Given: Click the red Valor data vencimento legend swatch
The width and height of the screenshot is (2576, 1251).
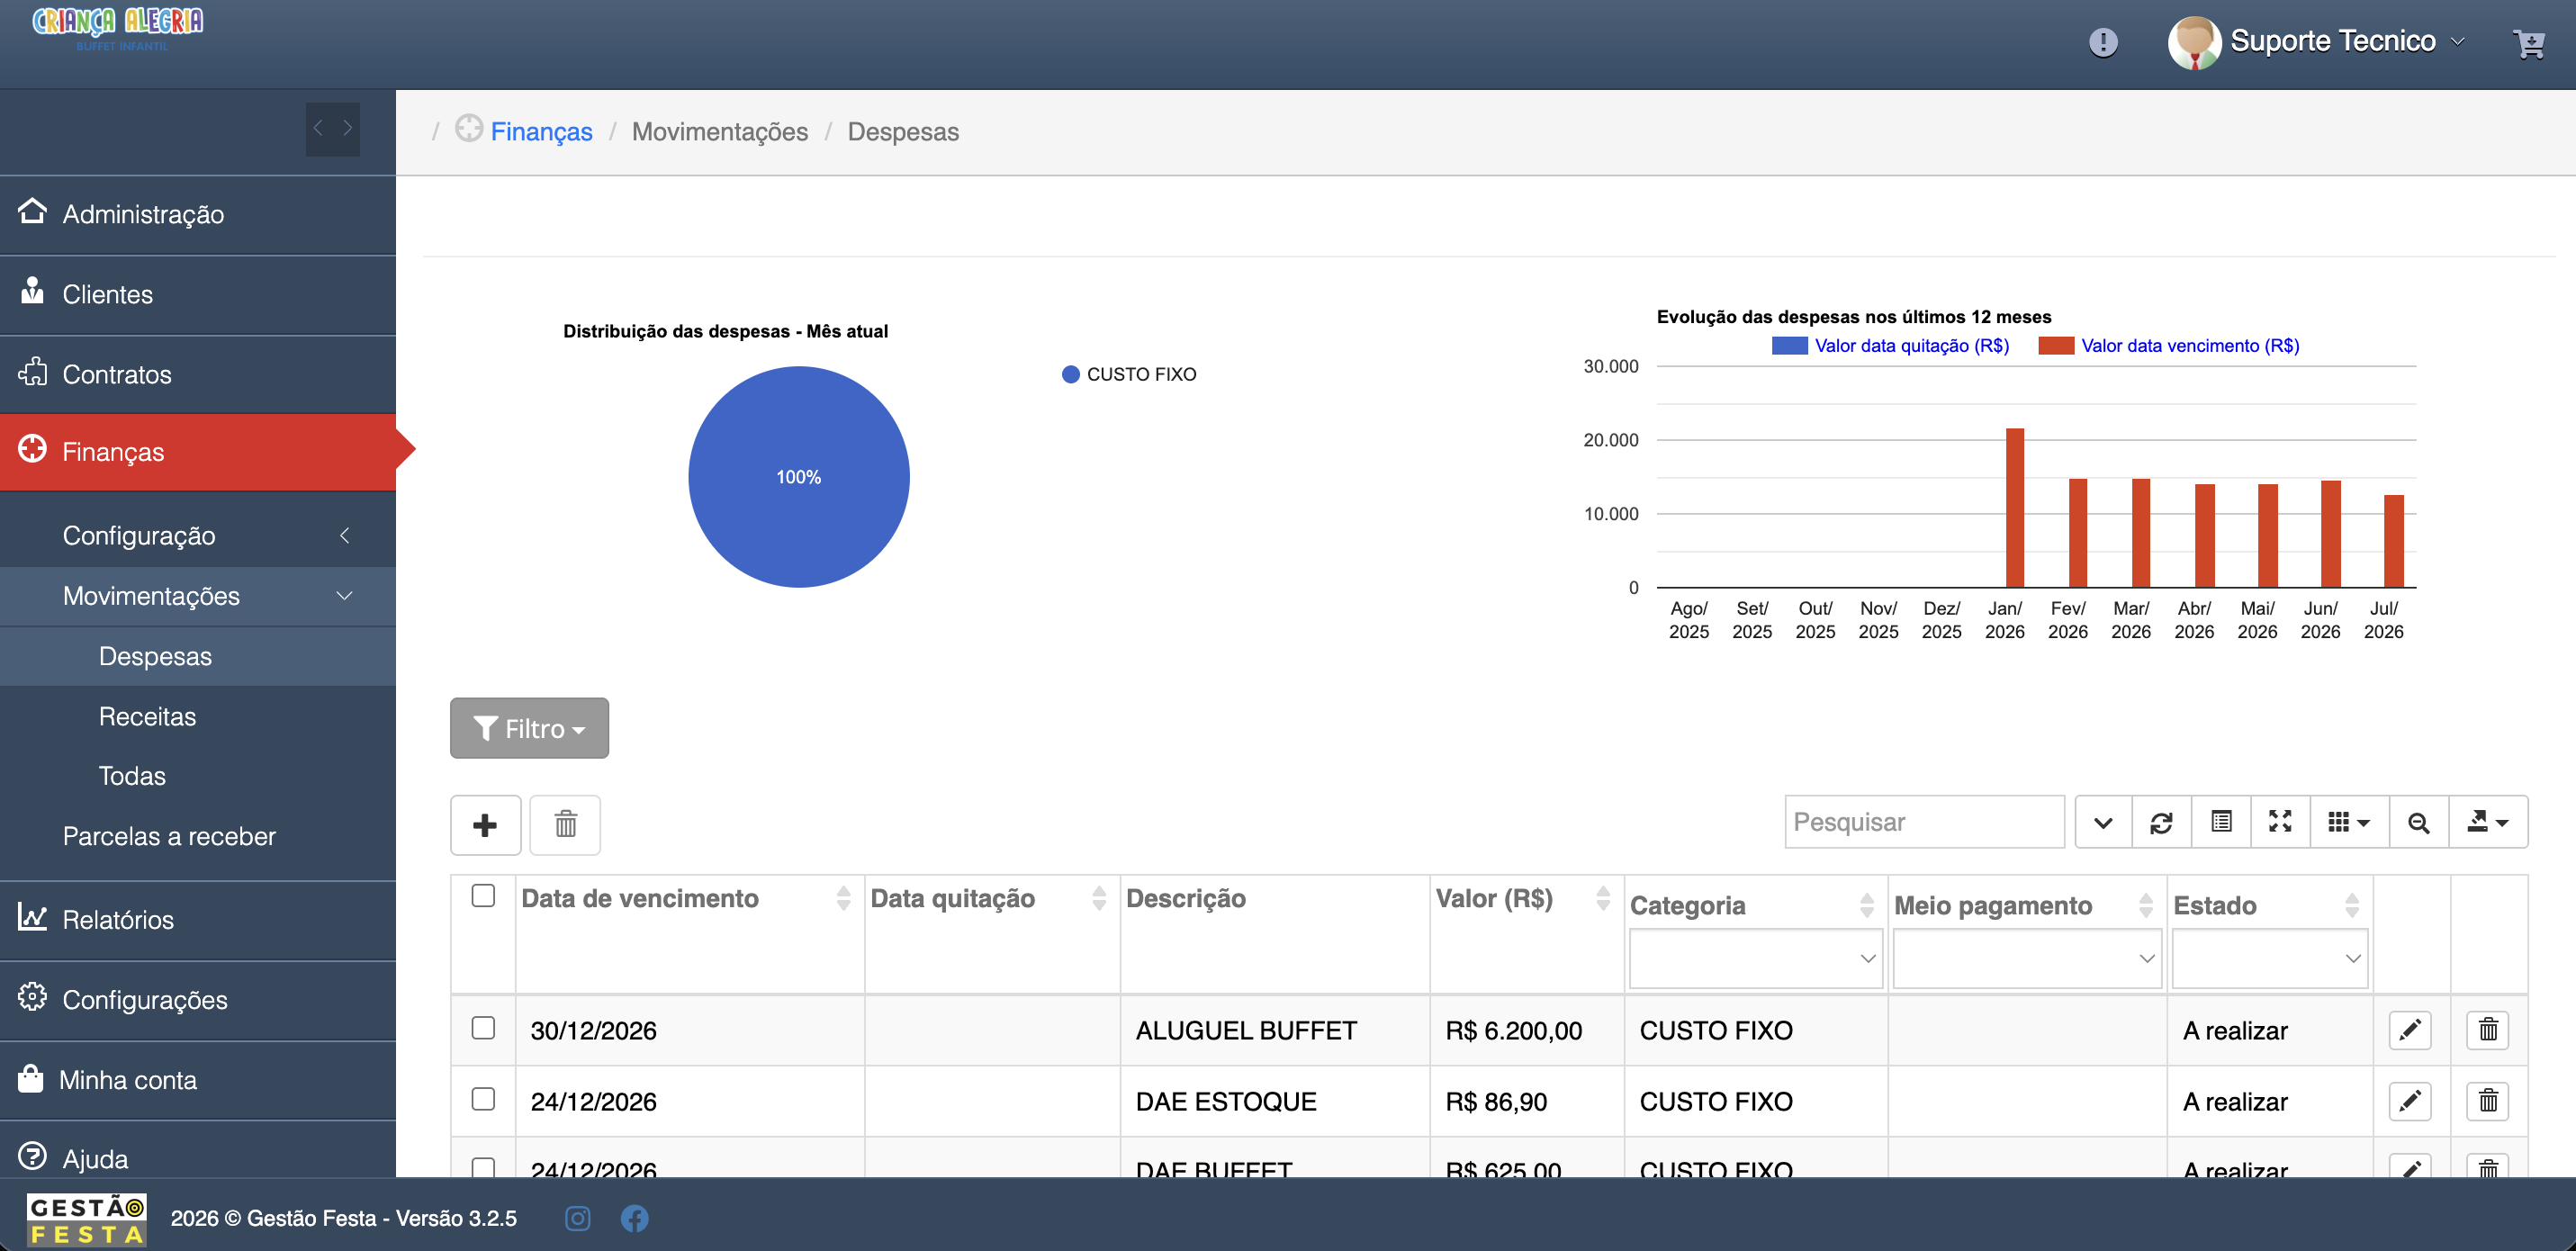Looking at the screenshot, I should click(x=2056, y=345).
